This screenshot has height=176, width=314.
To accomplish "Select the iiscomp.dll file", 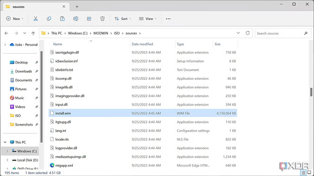I will tap(143, 78).
